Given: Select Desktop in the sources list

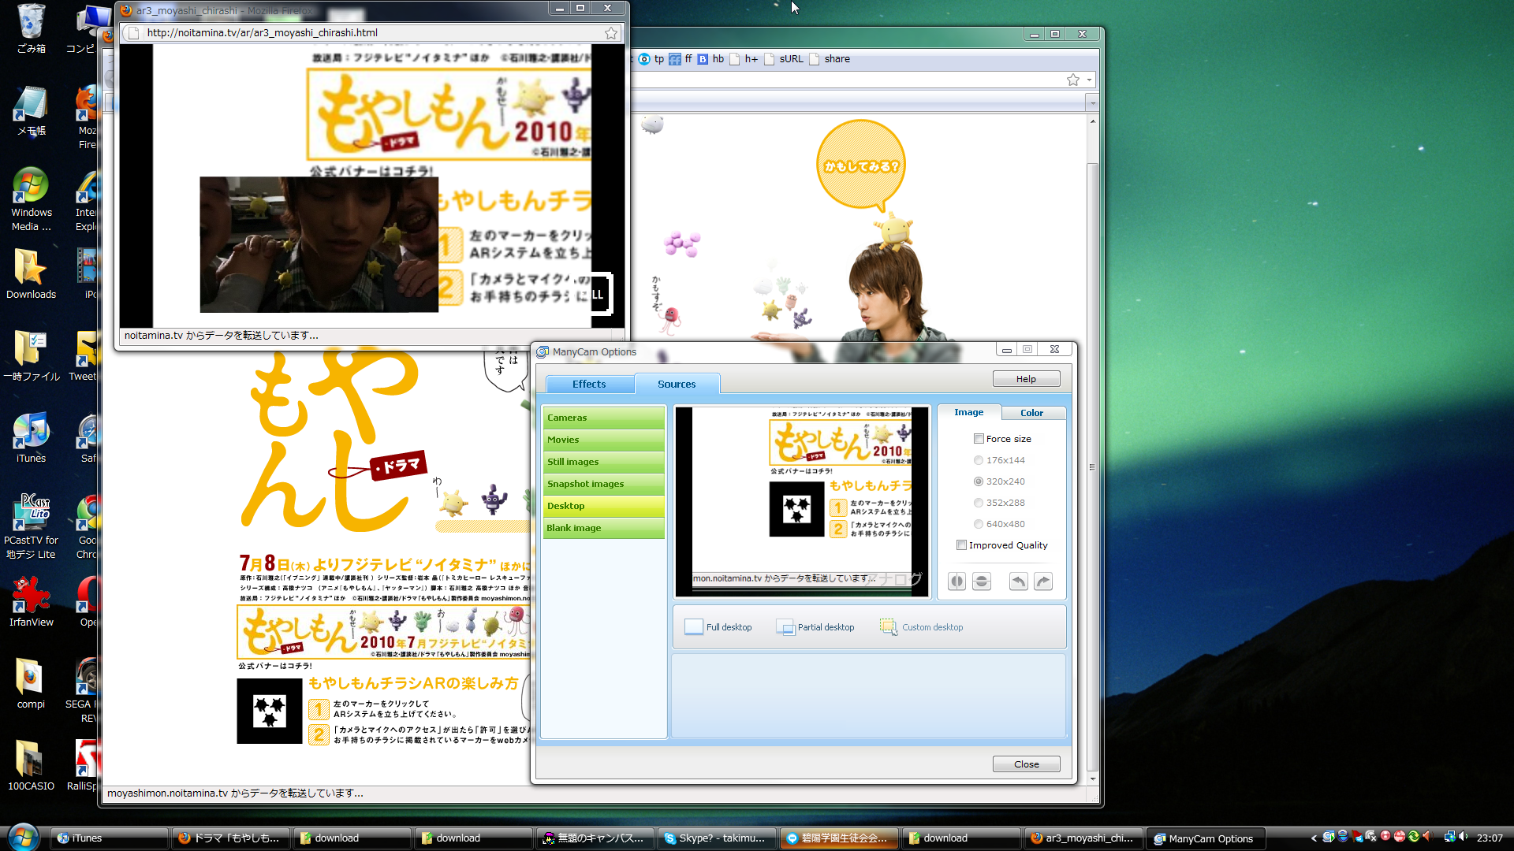Looking at the screenshot, I should click(603, 506).
